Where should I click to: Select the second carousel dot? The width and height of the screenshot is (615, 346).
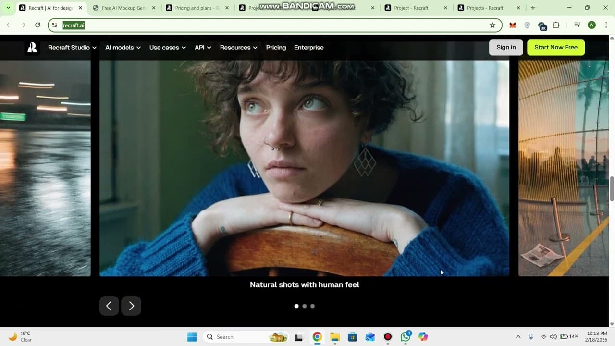pyautogui.click(x=304, y=306)
